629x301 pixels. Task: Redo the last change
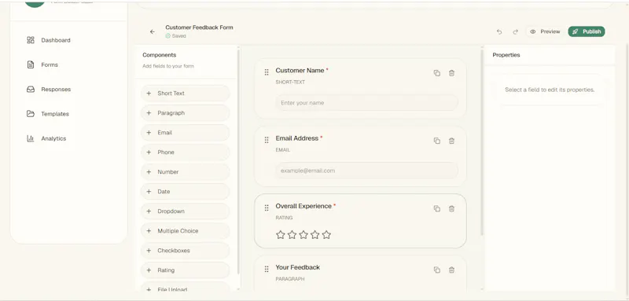[516, 31]
